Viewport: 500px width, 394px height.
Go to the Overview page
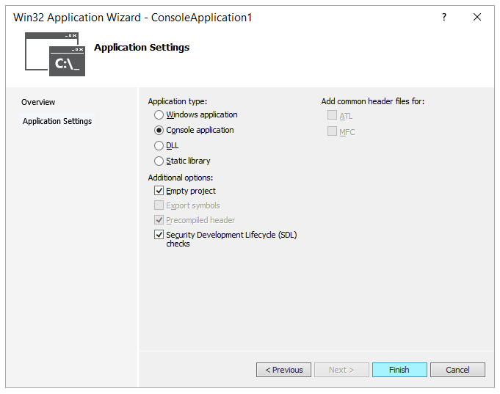(x=38, y=102)
